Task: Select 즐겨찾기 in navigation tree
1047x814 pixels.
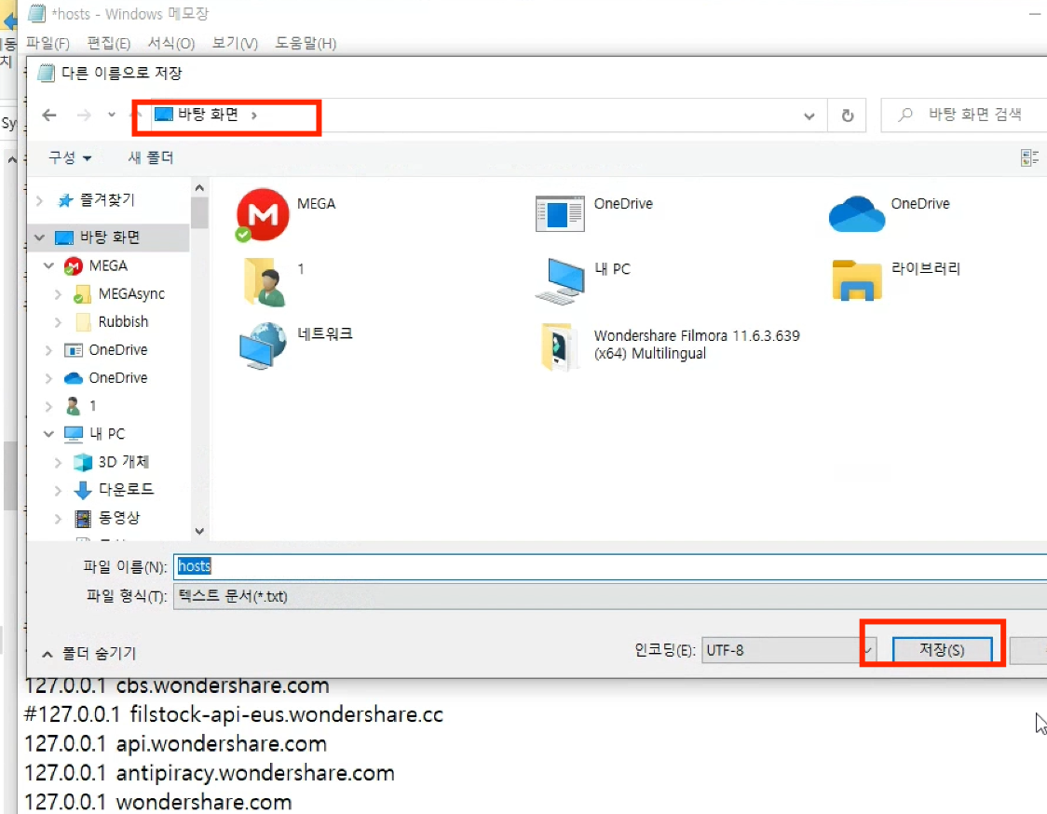Action: [107, 199]
